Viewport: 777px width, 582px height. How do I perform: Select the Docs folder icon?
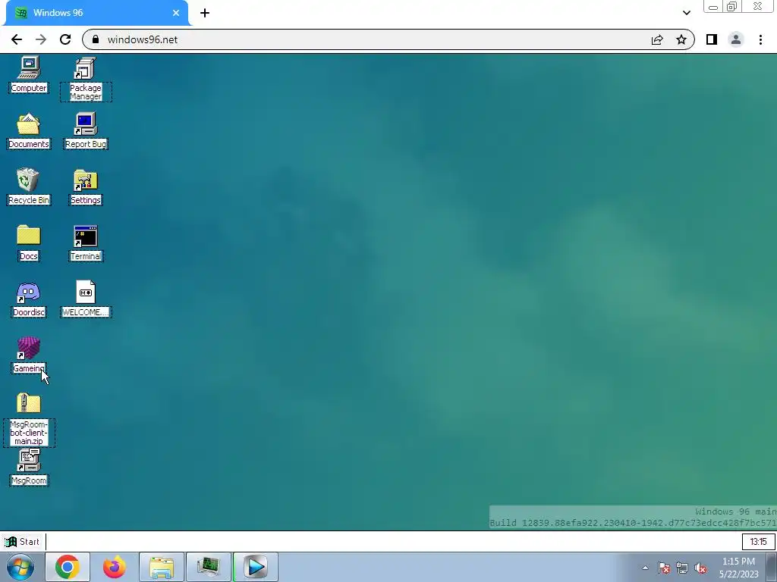(x=29, y=243)
